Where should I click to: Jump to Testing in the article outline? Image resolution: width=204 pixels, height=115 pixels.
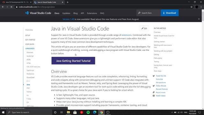(157, 62)
